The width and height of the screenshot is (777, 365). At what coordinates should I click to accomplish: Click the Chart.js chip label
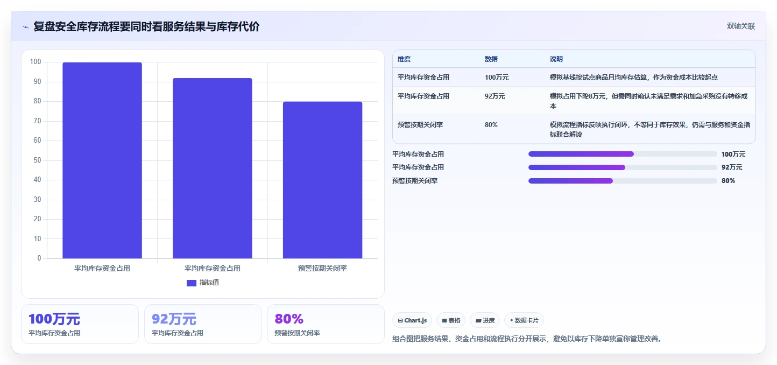tap(415, 320)
